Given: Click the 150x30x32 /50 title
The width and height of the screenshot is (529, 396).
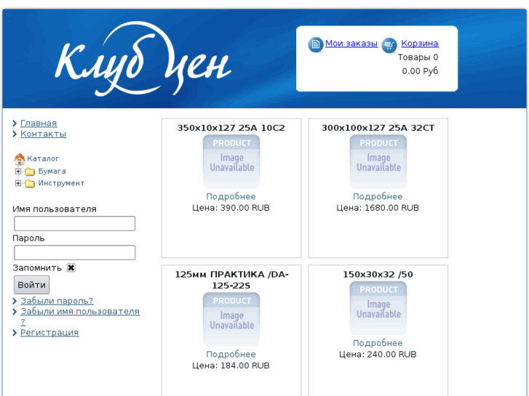Looking at the screenshot, I should [x=378, y=275].
